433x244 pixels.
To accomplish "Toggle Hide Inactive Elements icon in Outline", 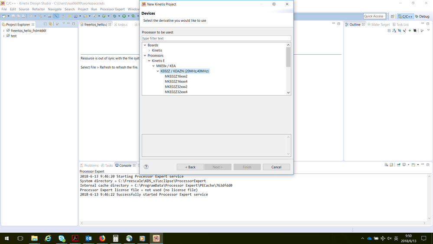I will (x=415, y=30).
